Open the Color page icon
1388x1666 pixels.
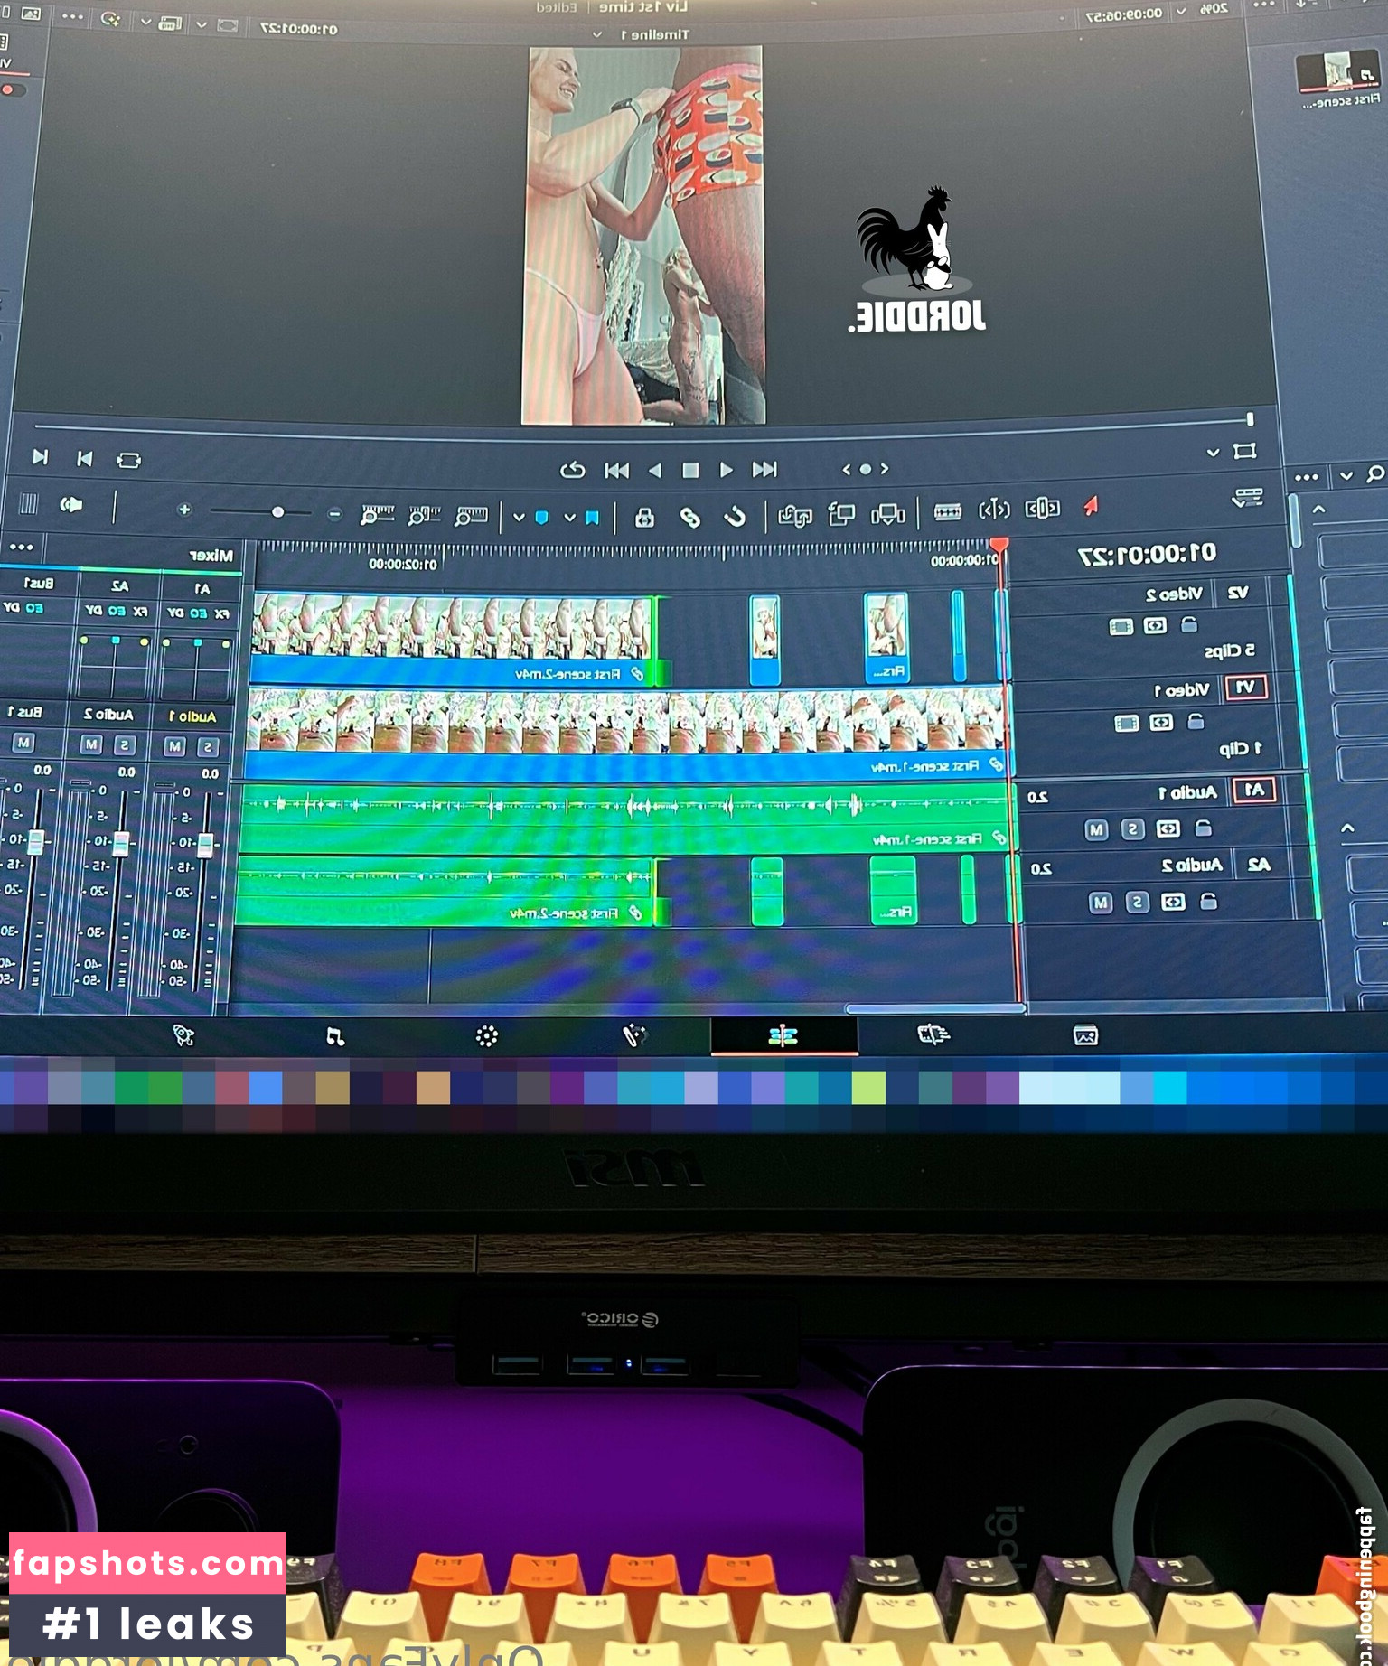click(487, 1036)
